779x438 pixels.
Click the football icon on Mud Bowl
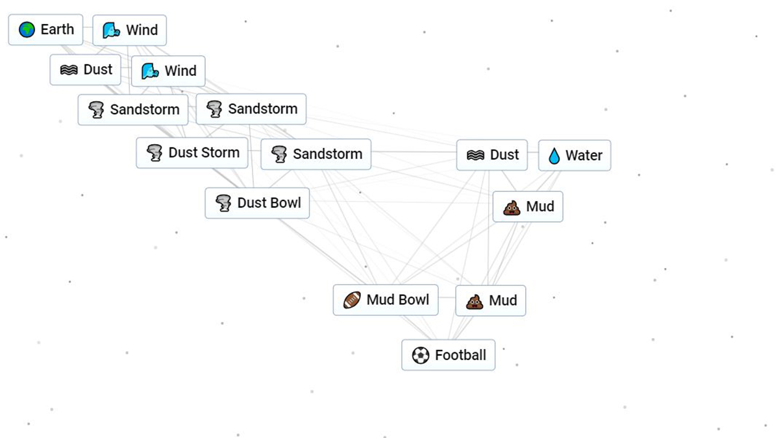coord(351,299)
